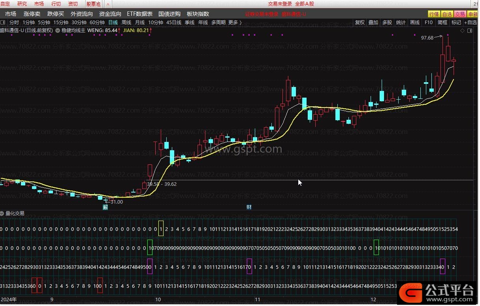Click the 标记 toolbar button
480x306 pixels.
(456, 23)
